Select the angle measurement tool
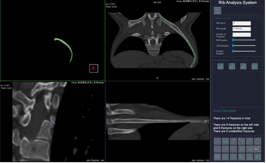This screenshot has height=163, width=266. tap(217, 141)
